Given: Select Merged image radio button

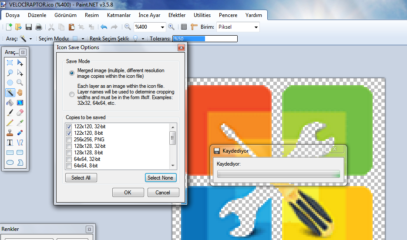Looking at the screenshot, I should 72,73.
